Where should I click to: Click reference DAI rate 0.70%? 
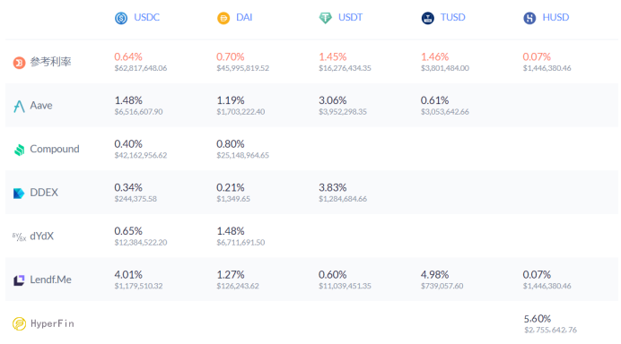[231, 57]
